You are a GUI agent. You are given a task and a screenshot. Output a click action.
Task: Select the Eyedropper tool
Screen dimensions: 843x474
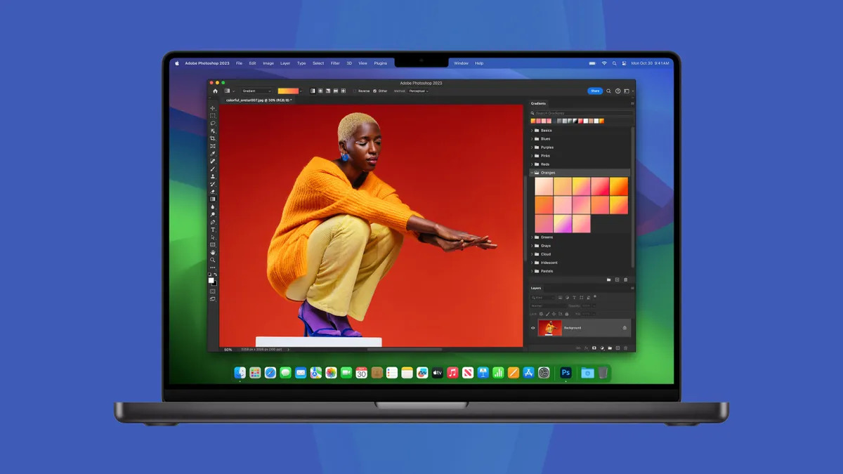coord(213,154)
